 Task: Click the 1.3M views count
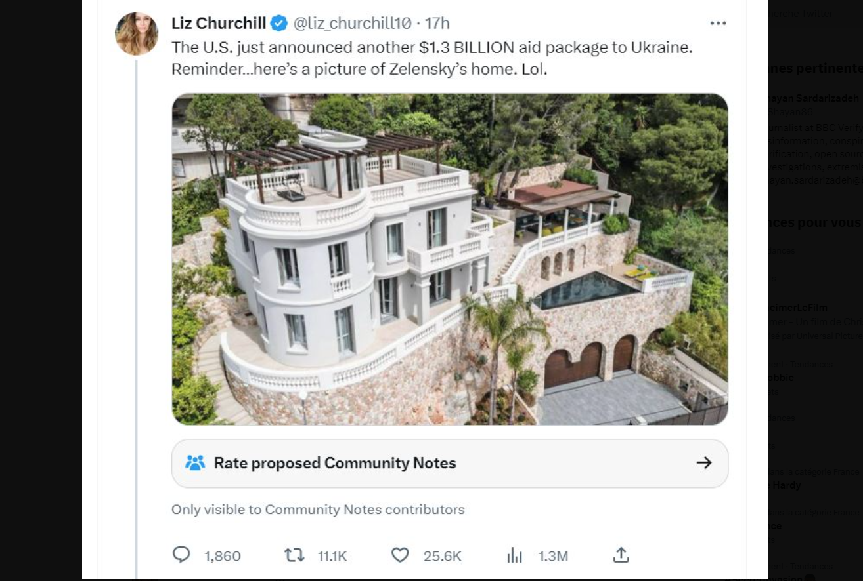pos(553,556)
